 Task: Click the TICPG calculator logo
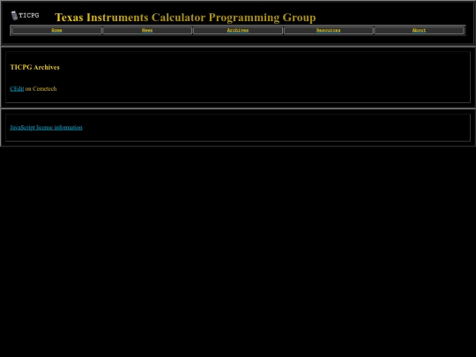click(x=25, y=16)
